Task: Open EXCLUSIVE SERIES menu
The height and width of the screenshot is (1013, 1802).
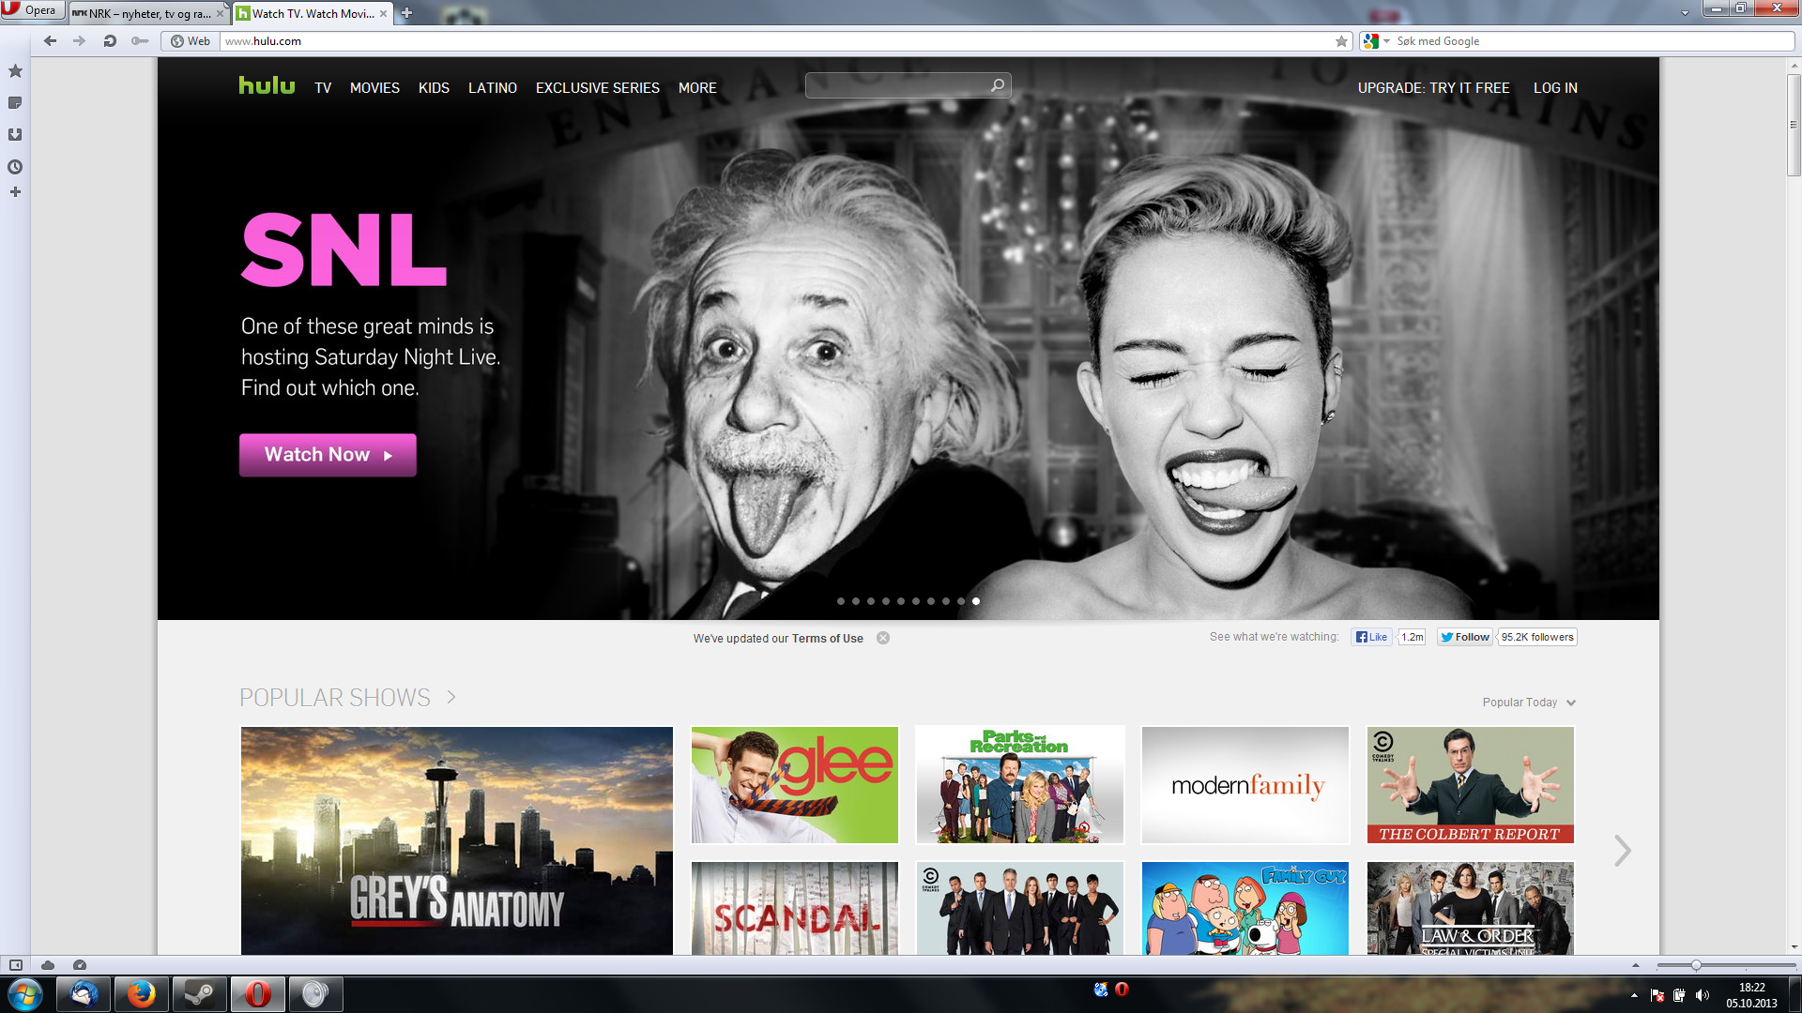Action: (598, 87)
